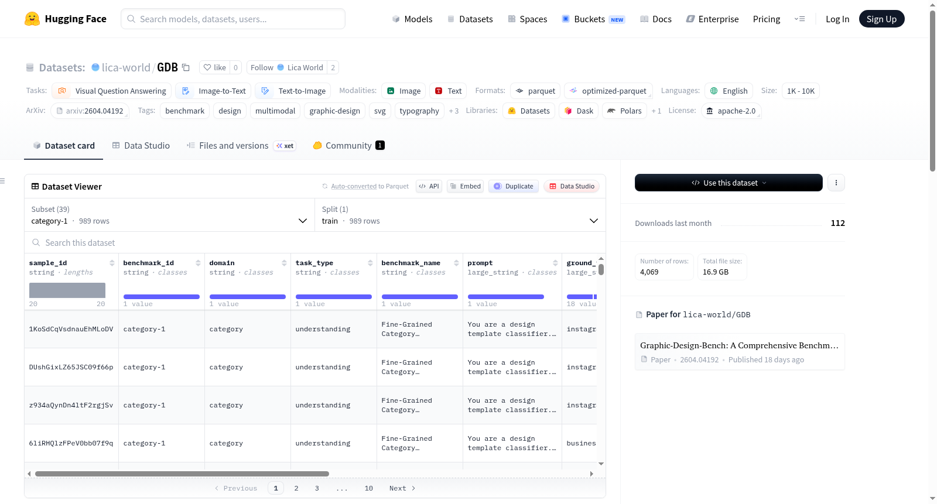Go to the Pricing page

(x=767, y=19)
